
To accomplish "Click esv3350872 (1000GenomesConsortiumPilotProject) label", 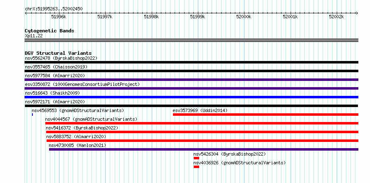I will 82,84.
